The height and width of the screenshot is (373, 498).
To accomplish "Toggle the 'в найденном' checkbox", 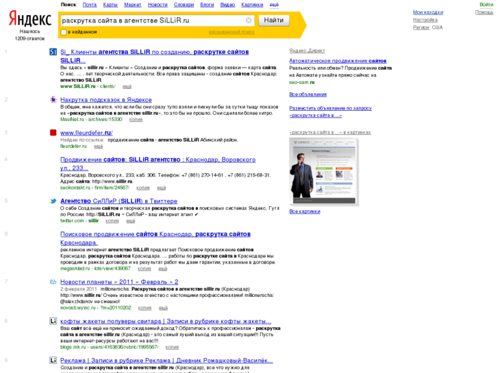I will (x=64, y=32).
